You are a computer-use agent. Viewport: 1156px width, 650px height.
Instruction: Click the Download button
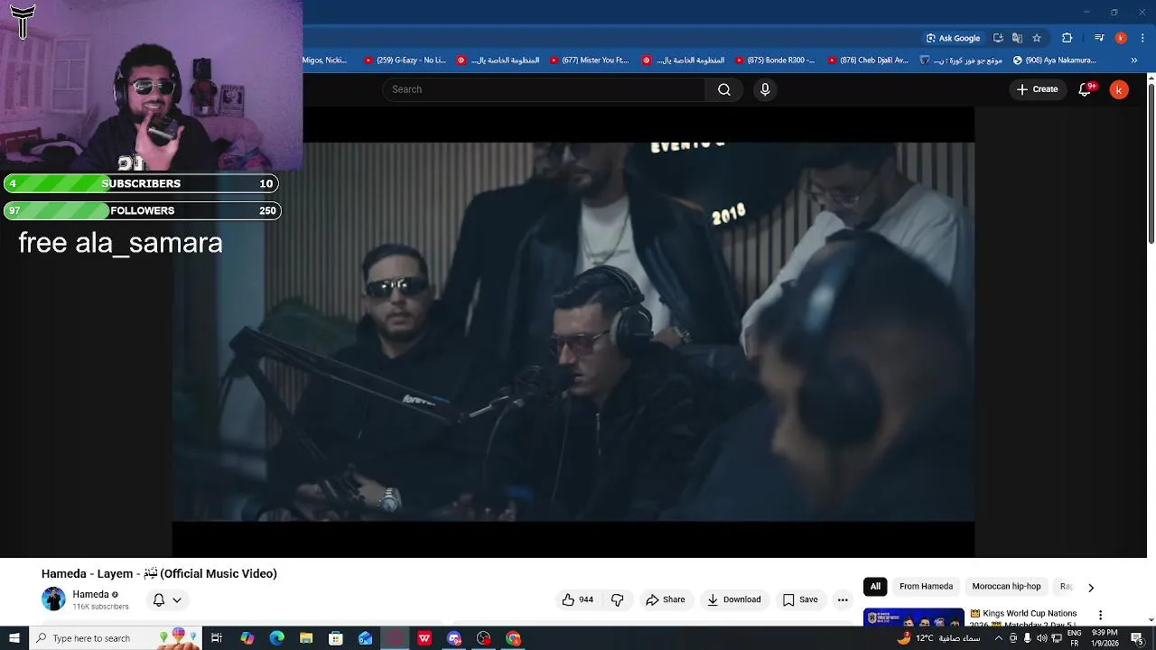[x=733, y=599]
